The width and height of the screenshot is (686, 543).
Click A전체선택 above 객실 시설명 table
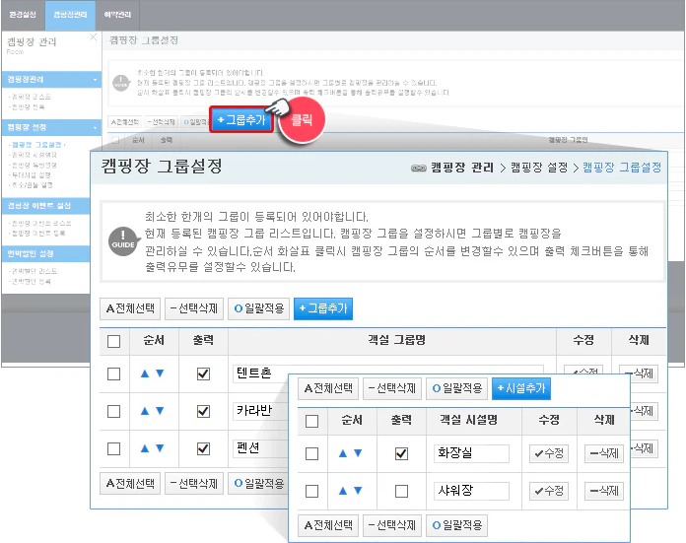click(328, 388)
